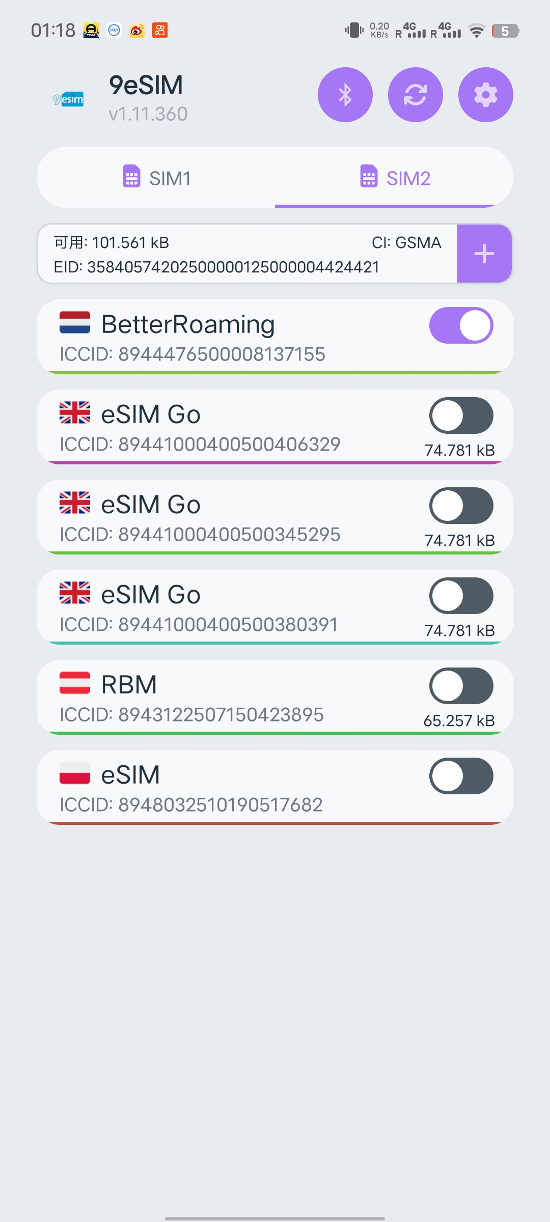This screenshot has width=550, height=1222.
Task: Tap the battery indicator in status bar
Action: coord(505,31)
